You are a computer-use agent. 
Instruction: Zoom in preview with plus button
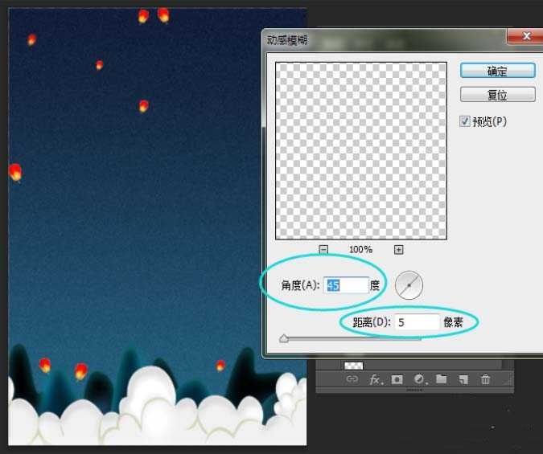pos(398,250)
